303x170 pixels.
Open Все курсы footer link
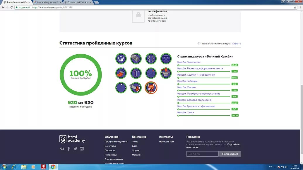point(110,146)
